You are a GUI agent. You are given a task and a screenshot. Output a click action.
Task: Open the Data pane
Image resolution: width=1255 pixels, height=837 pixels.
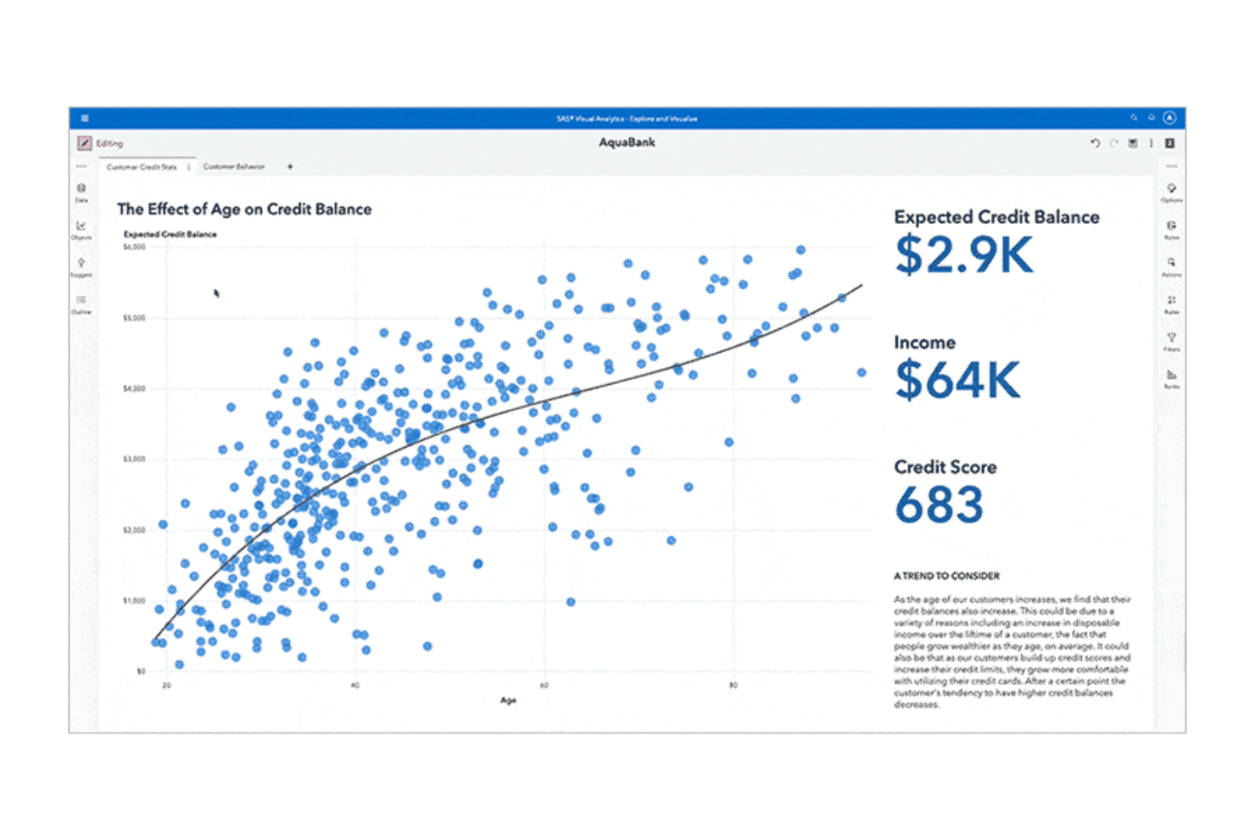pos(81,193)
